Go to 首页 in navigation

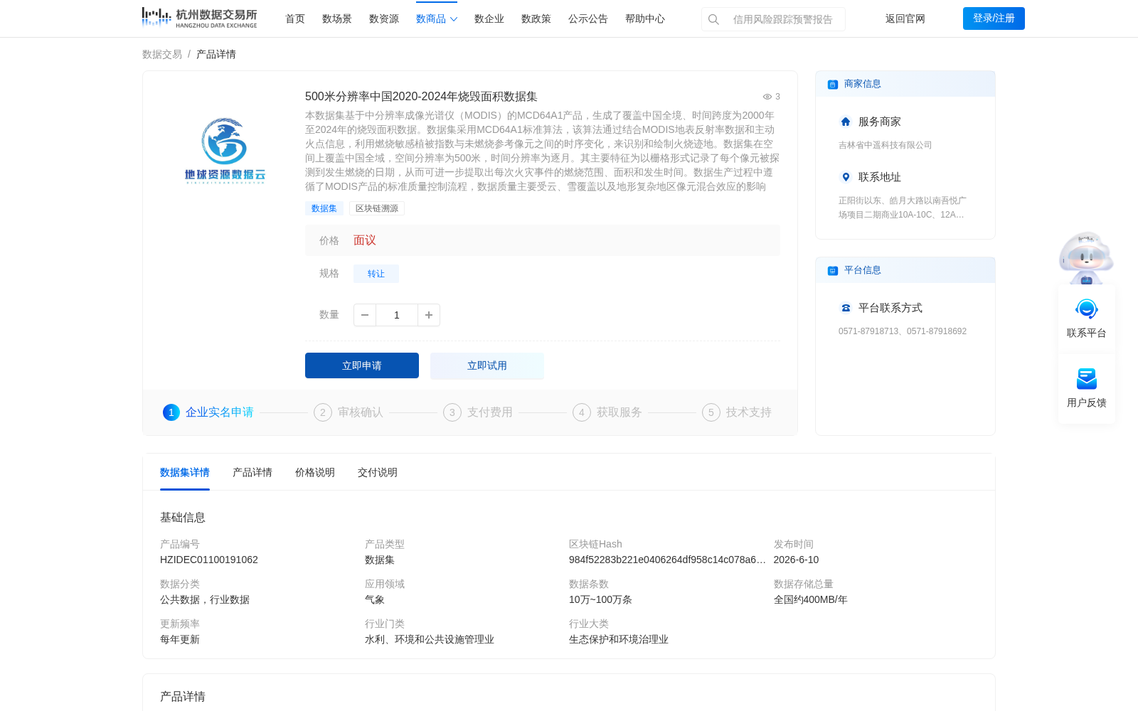point(295,19)
